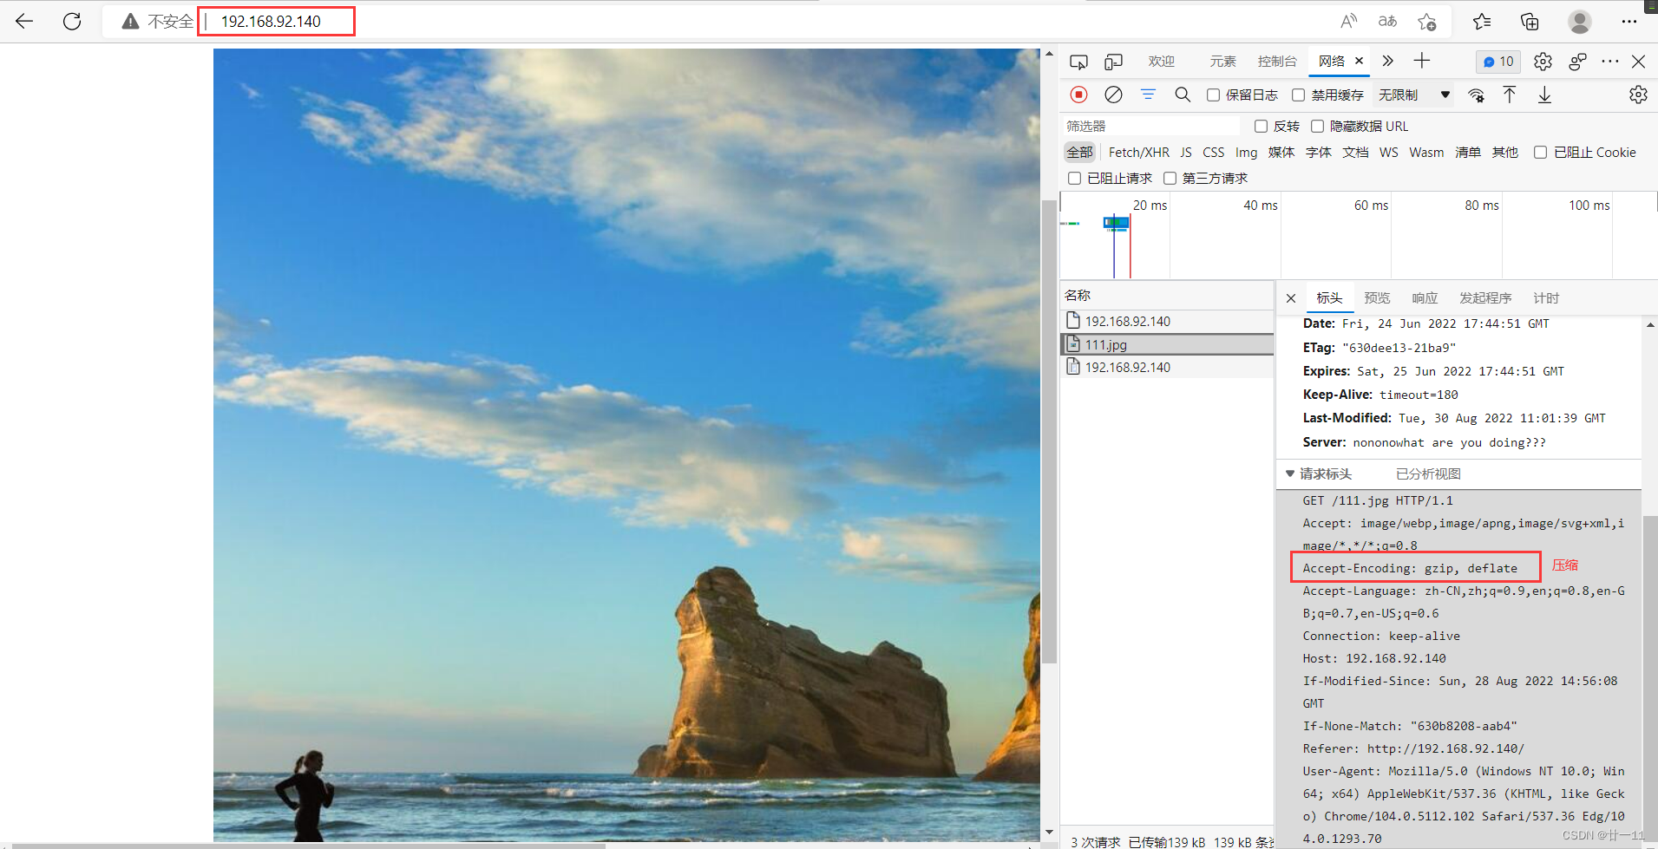Select the 网络 tab
Image resolution: width=1658 pixels, height=849 pixels.
[x=1332, y=62]
